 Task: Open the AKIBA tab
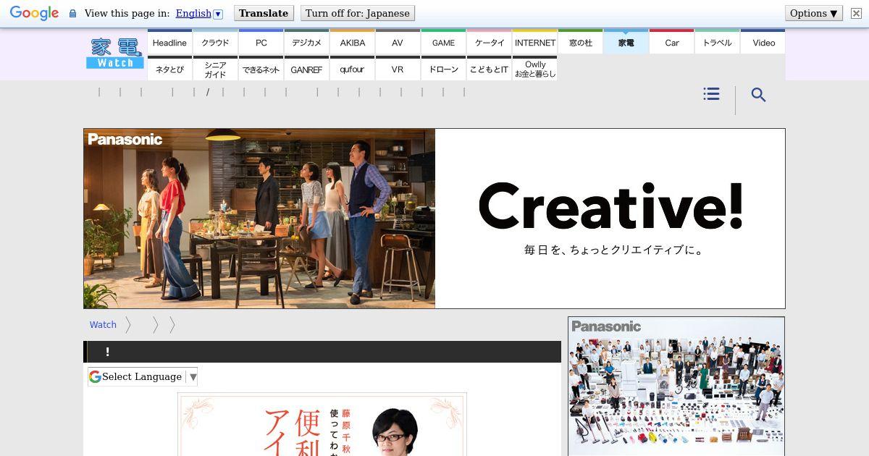[x=352, y=42]
